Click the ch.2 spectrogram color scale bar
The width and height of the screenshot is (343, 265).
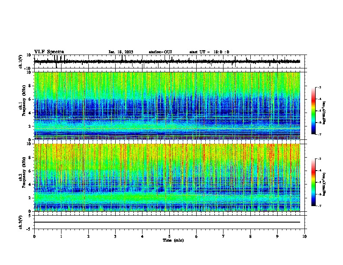point(313,182)
